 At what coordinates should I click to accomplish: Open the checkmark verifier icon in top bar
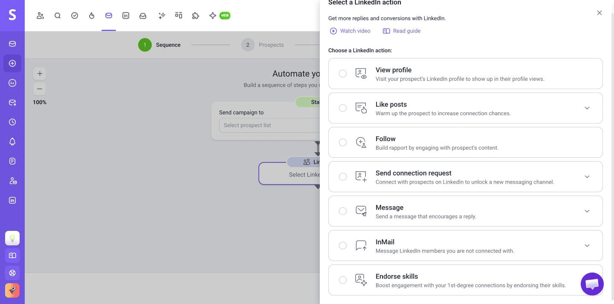pos(75,16)
